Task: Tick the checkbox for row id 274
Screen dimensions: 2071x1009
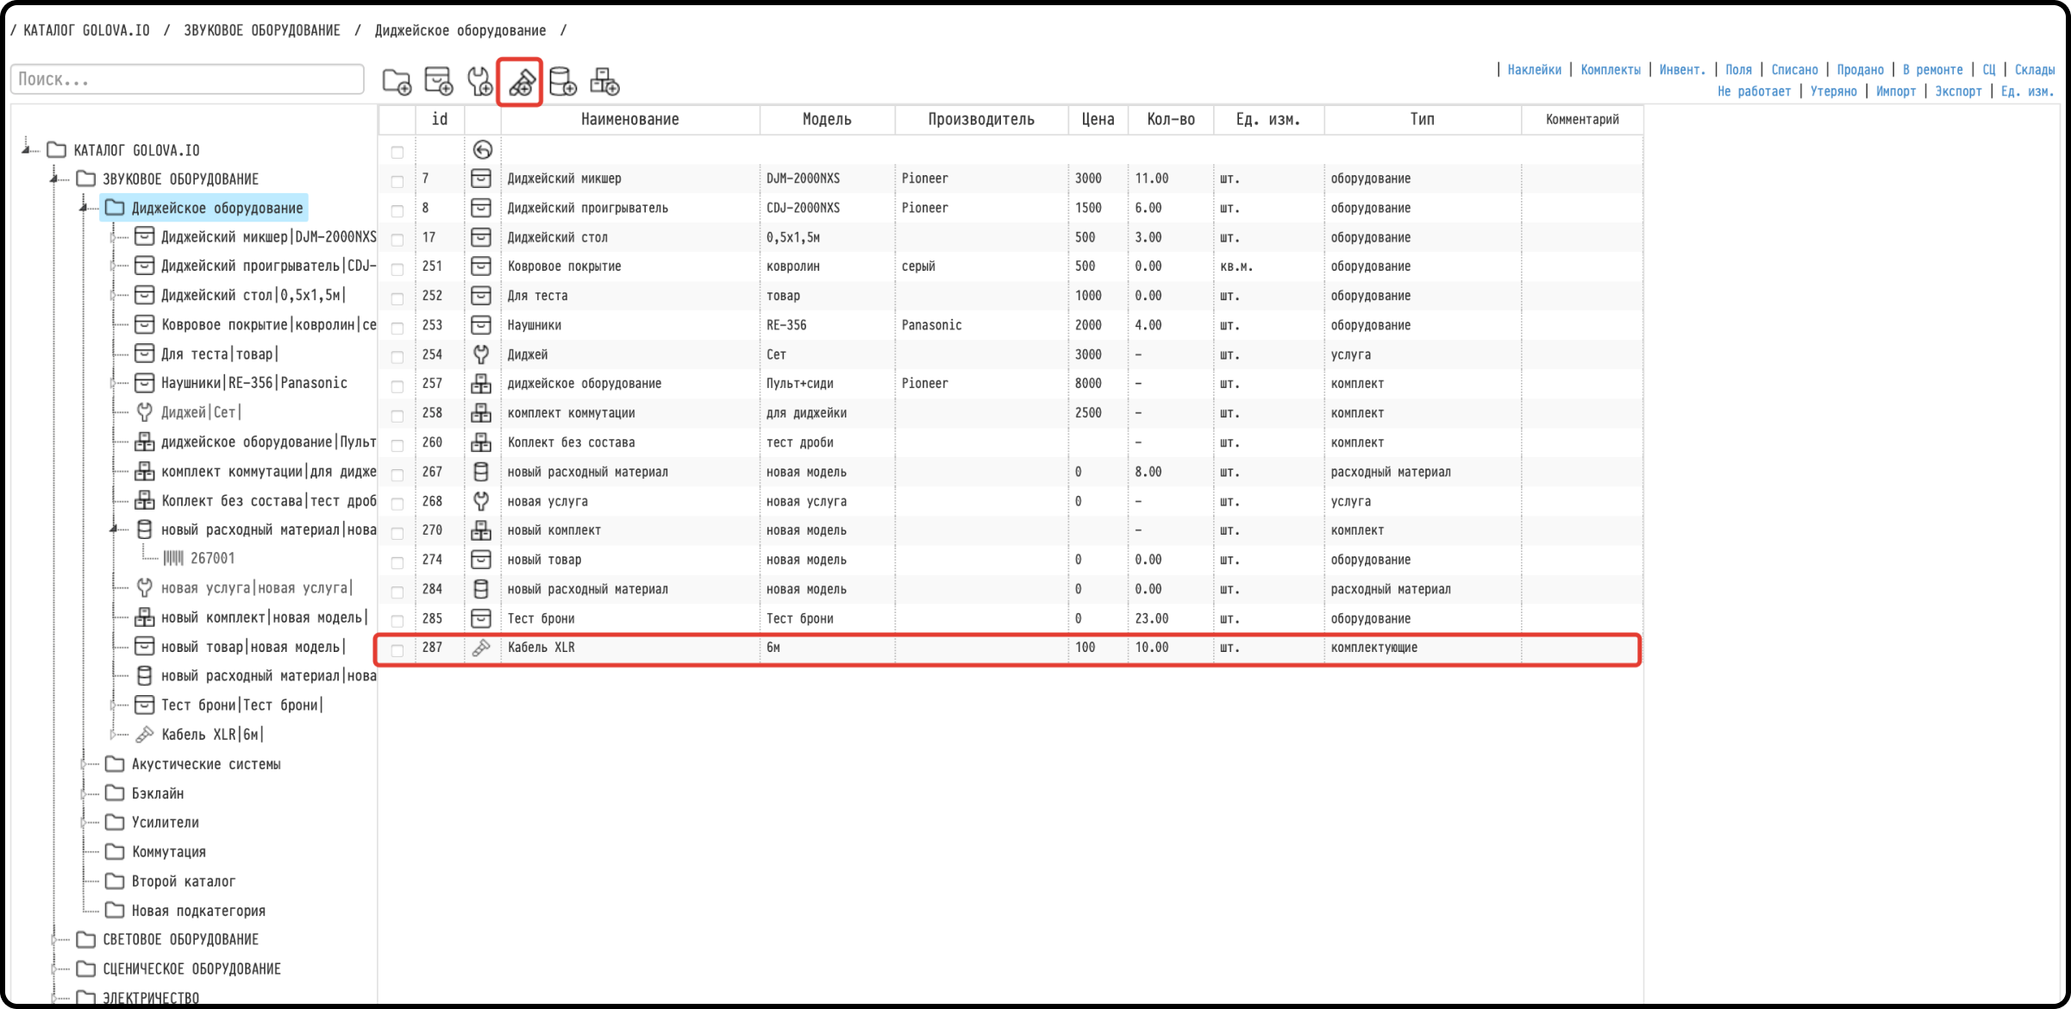Action: click(x=397, y=562)
